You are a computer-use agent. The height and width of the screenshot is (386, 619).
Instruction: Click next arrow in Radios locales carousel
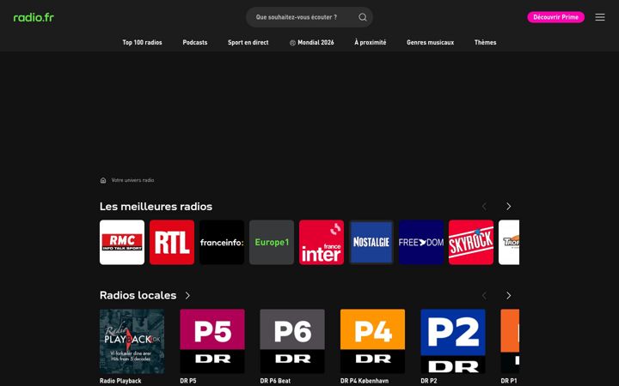[508, 295]
